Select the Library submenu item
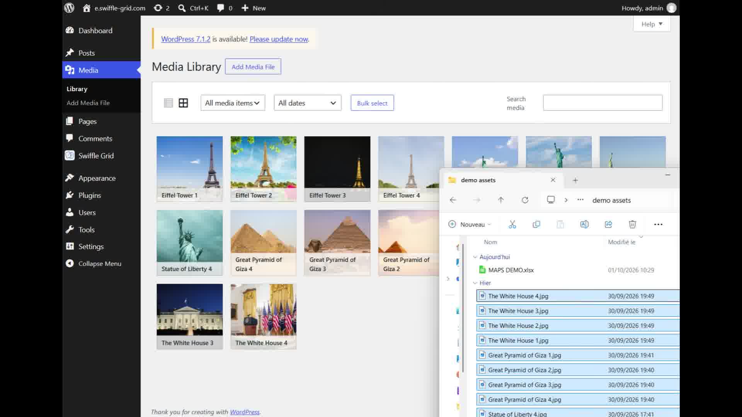This screenshot has height=417, width=742. (77, 89)
